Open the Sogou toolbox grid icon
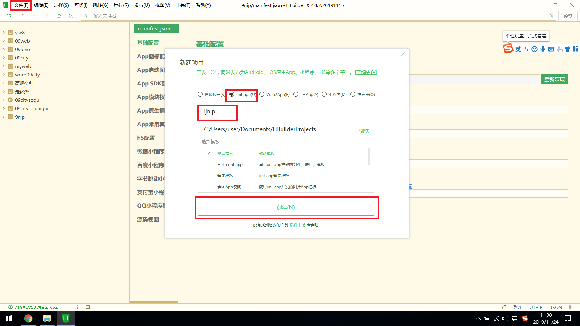This screenshot has width=580, height=326. (575, 49)
